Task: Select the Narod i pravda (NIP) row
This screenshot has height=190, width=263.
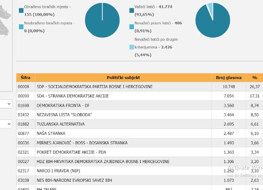Action: pos(139,171)
